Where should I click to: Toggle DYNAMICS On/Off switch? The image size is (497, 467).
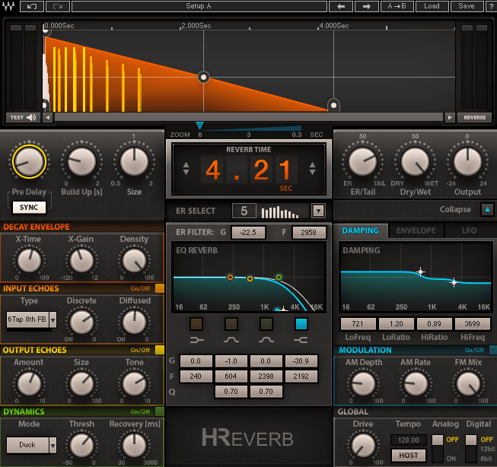pos(159,411)
